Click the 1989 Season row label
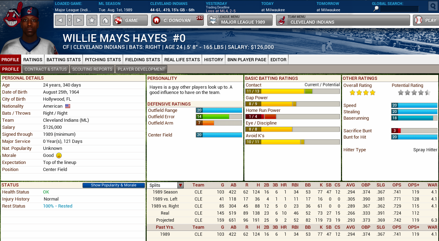The width and height of the screenshot is (439, 241). coord(165,192)
